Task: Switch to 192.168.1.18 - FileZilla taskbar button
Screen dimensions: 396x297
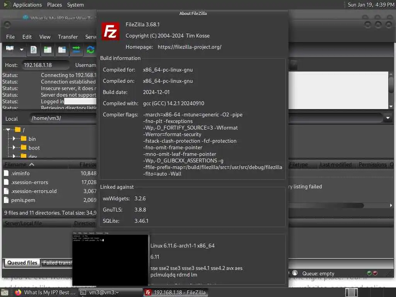Action: 176,292
